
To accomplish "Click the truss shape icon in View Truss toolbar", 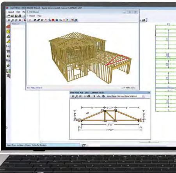I will (x=99, y=96).
